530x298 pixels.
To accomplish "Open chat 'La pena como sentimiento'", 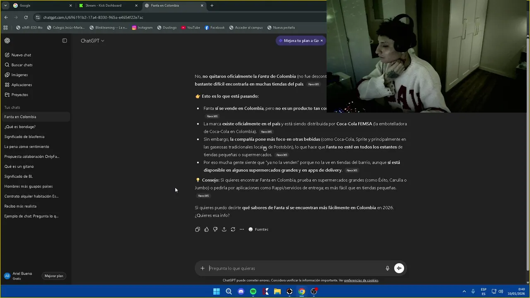I will 35,147.
